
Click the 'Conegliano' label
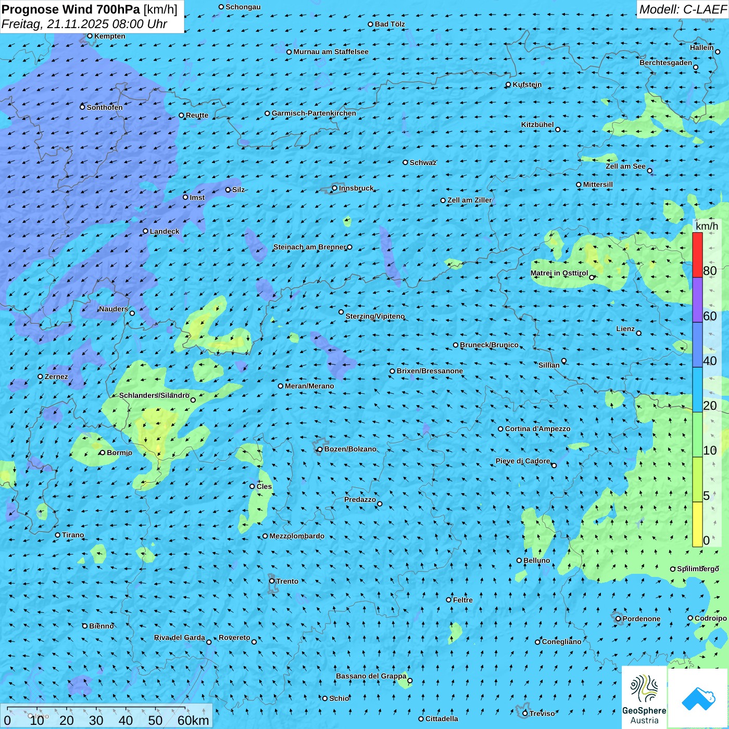coord(561,642)
